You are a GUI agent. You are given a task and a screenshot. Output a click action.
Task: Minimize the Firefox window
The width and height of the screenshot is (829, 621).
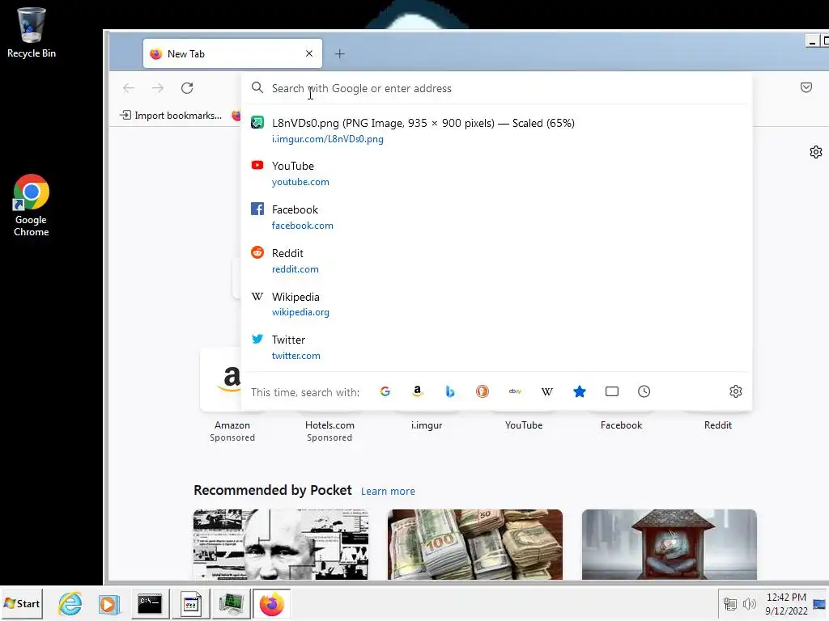click(x=812, y=40)
